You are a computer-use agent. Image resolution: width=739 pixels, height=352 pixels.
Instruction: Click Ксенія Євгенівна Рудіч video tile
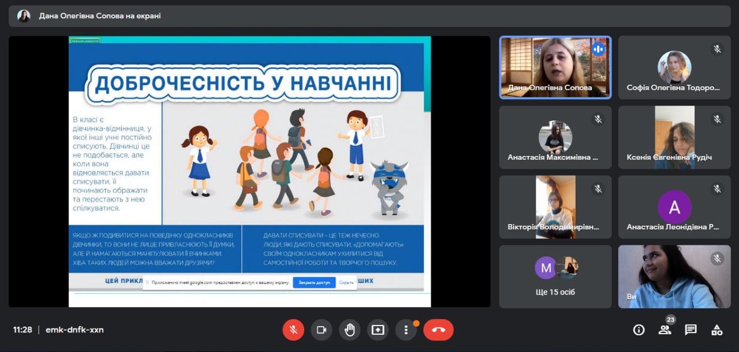pos(674,137)
